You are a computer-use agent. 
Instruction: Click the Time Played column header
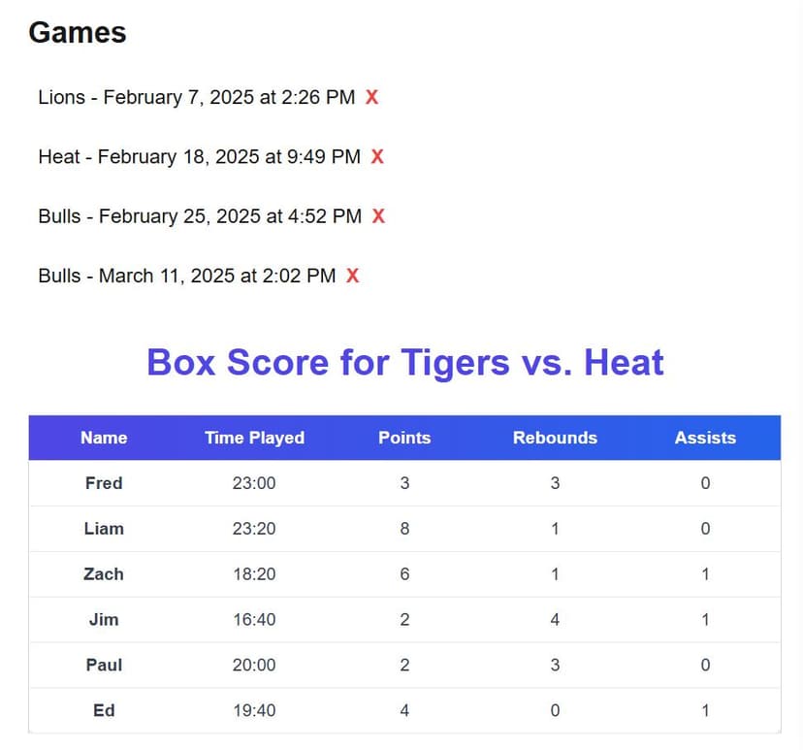[254, 438]
